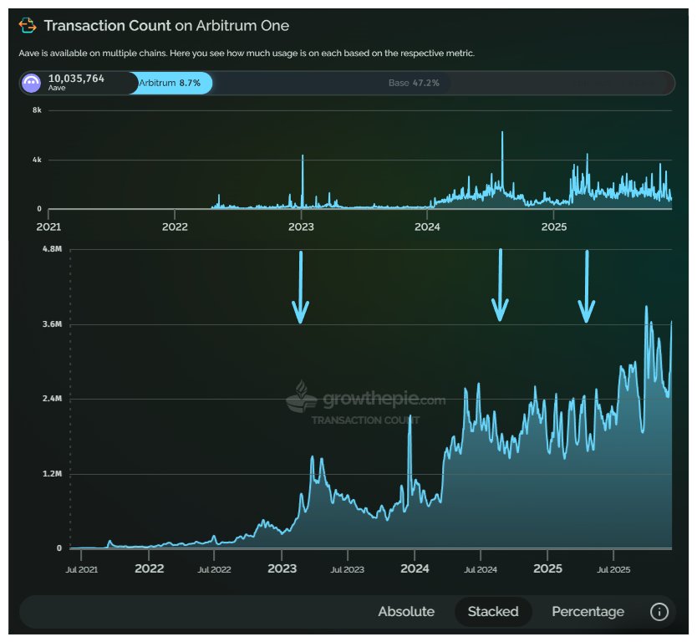Click the 2022 label on upper chart axis
Screen dimensions: 697x642
(174, 226)
